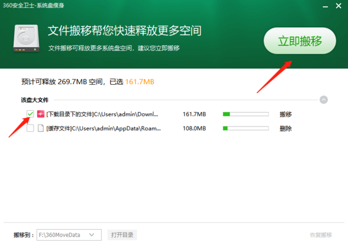Click the 161.7MB size value in list

pos(194,114)
